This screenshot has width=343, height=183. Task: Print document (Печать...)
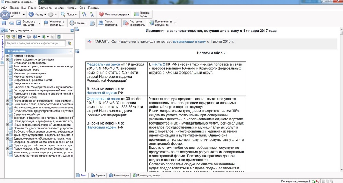[x=78, y=23]
